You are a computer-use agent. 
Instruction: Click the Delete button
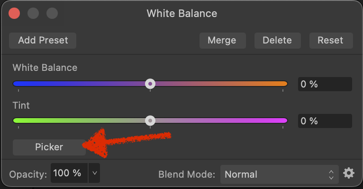277,41
